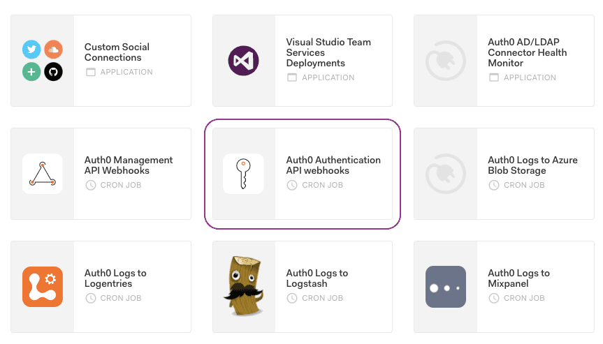
Task: Click the clock icon under Logs to Azure Blob Storage
Action: coord(494,185)
